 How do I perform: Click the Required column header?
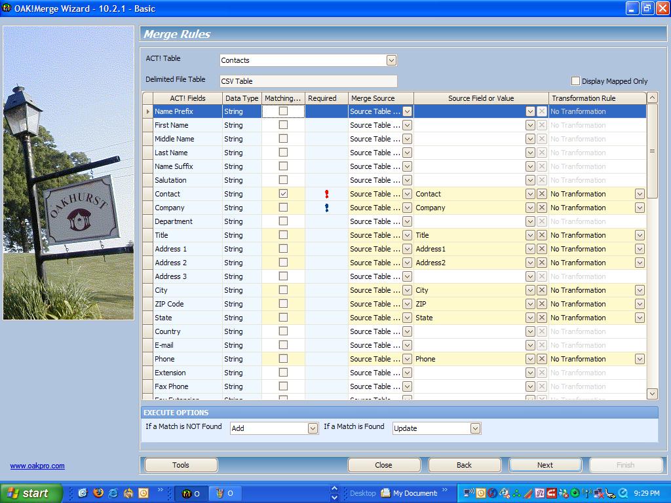coord(326,98)
